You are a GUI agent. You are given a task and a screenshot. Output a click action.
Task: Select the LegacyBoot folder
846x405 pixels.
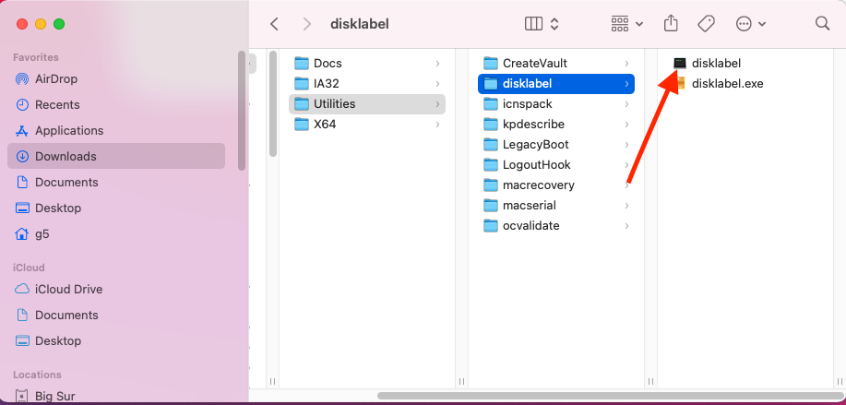[x=556, y=145]
